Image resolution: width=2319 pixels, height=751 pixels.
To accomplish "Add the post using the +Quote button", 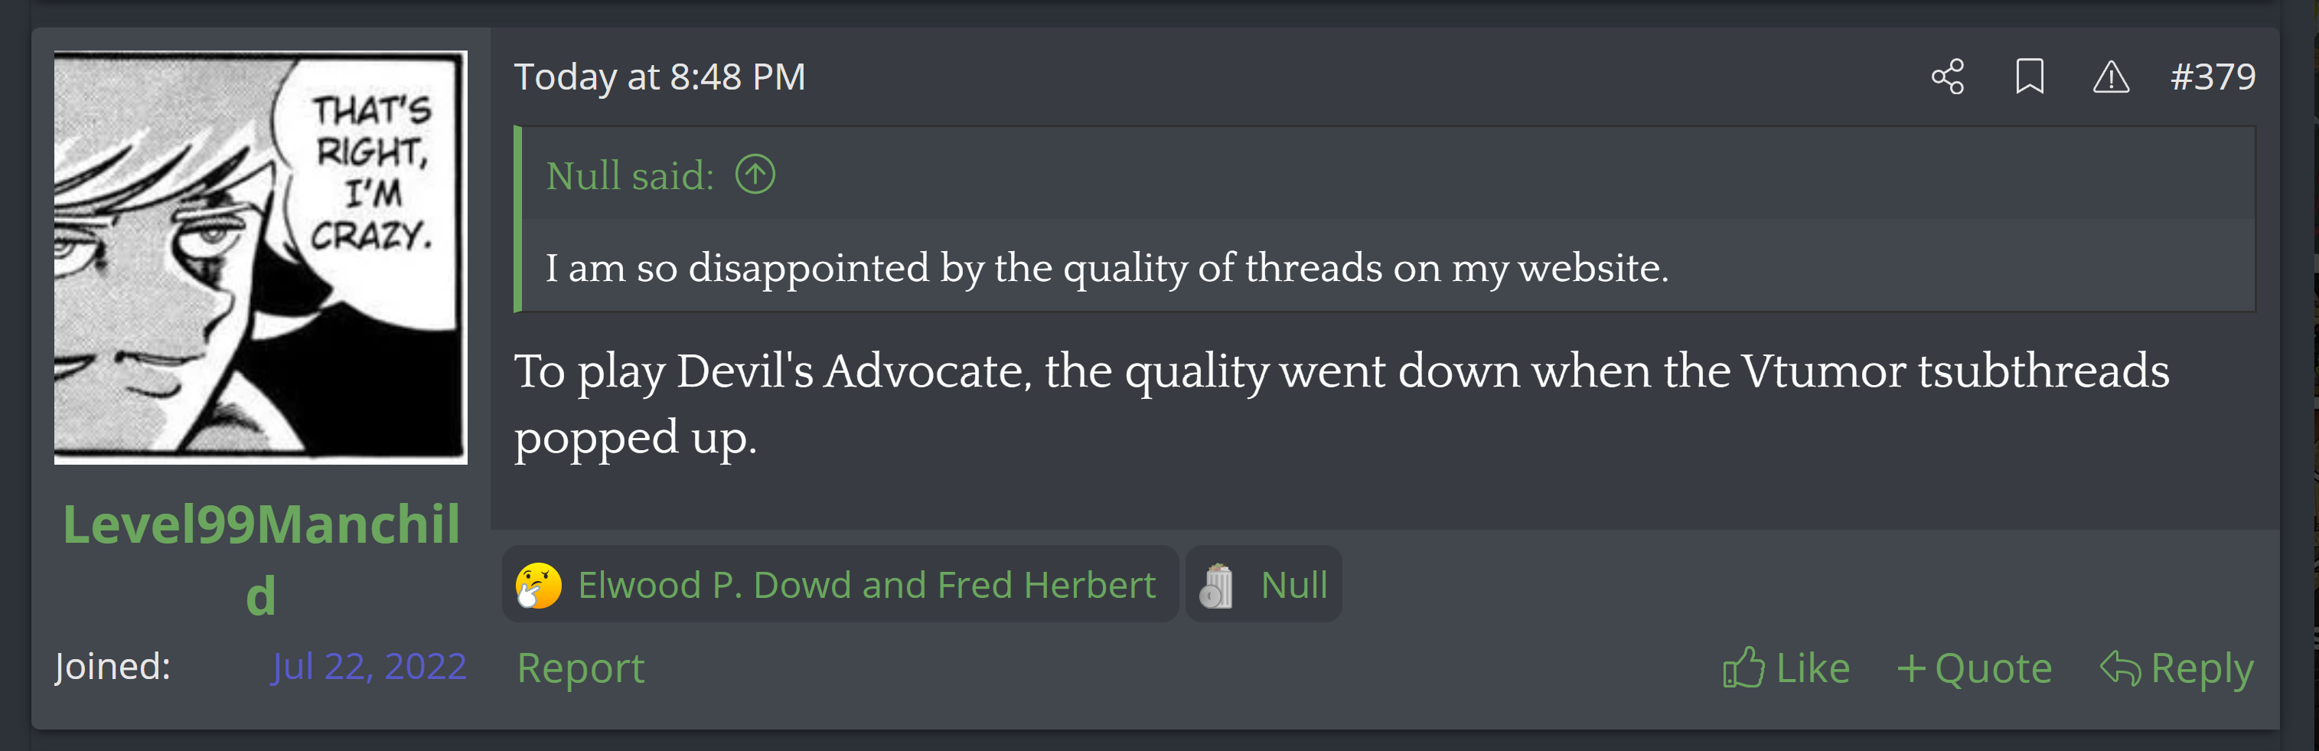I will [x=1974, y=668].
